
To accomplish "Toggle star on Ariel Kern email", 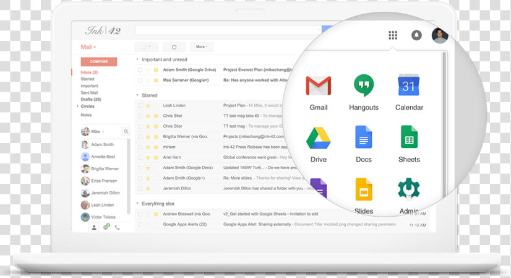I will point(148,157).
